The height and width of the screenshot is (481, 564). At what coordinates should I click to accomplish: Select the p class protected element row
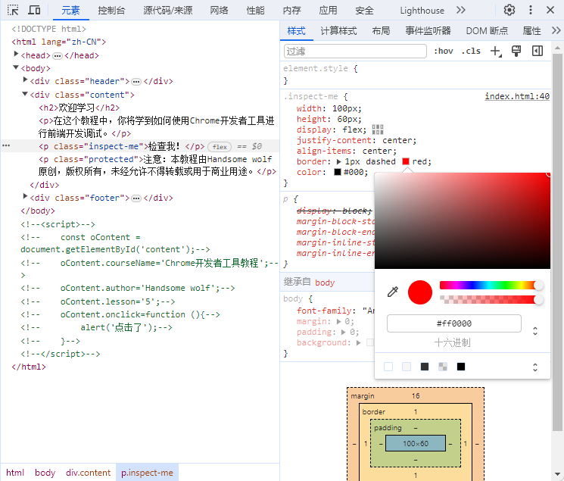[139, 165]
